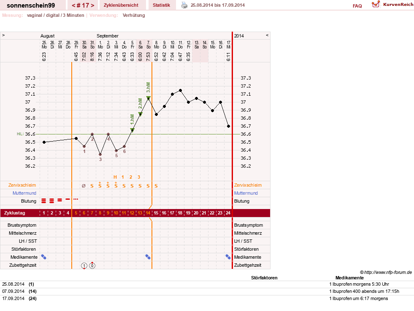Click the Ø cervical mucus symbol on day 6

84,186
